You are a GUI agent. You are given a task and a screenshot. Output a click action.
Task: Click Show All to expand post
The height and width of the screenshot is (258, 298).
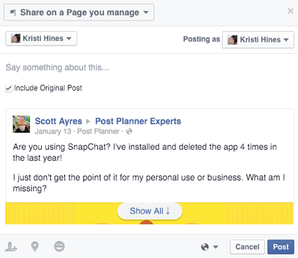[x=150, y=211]
